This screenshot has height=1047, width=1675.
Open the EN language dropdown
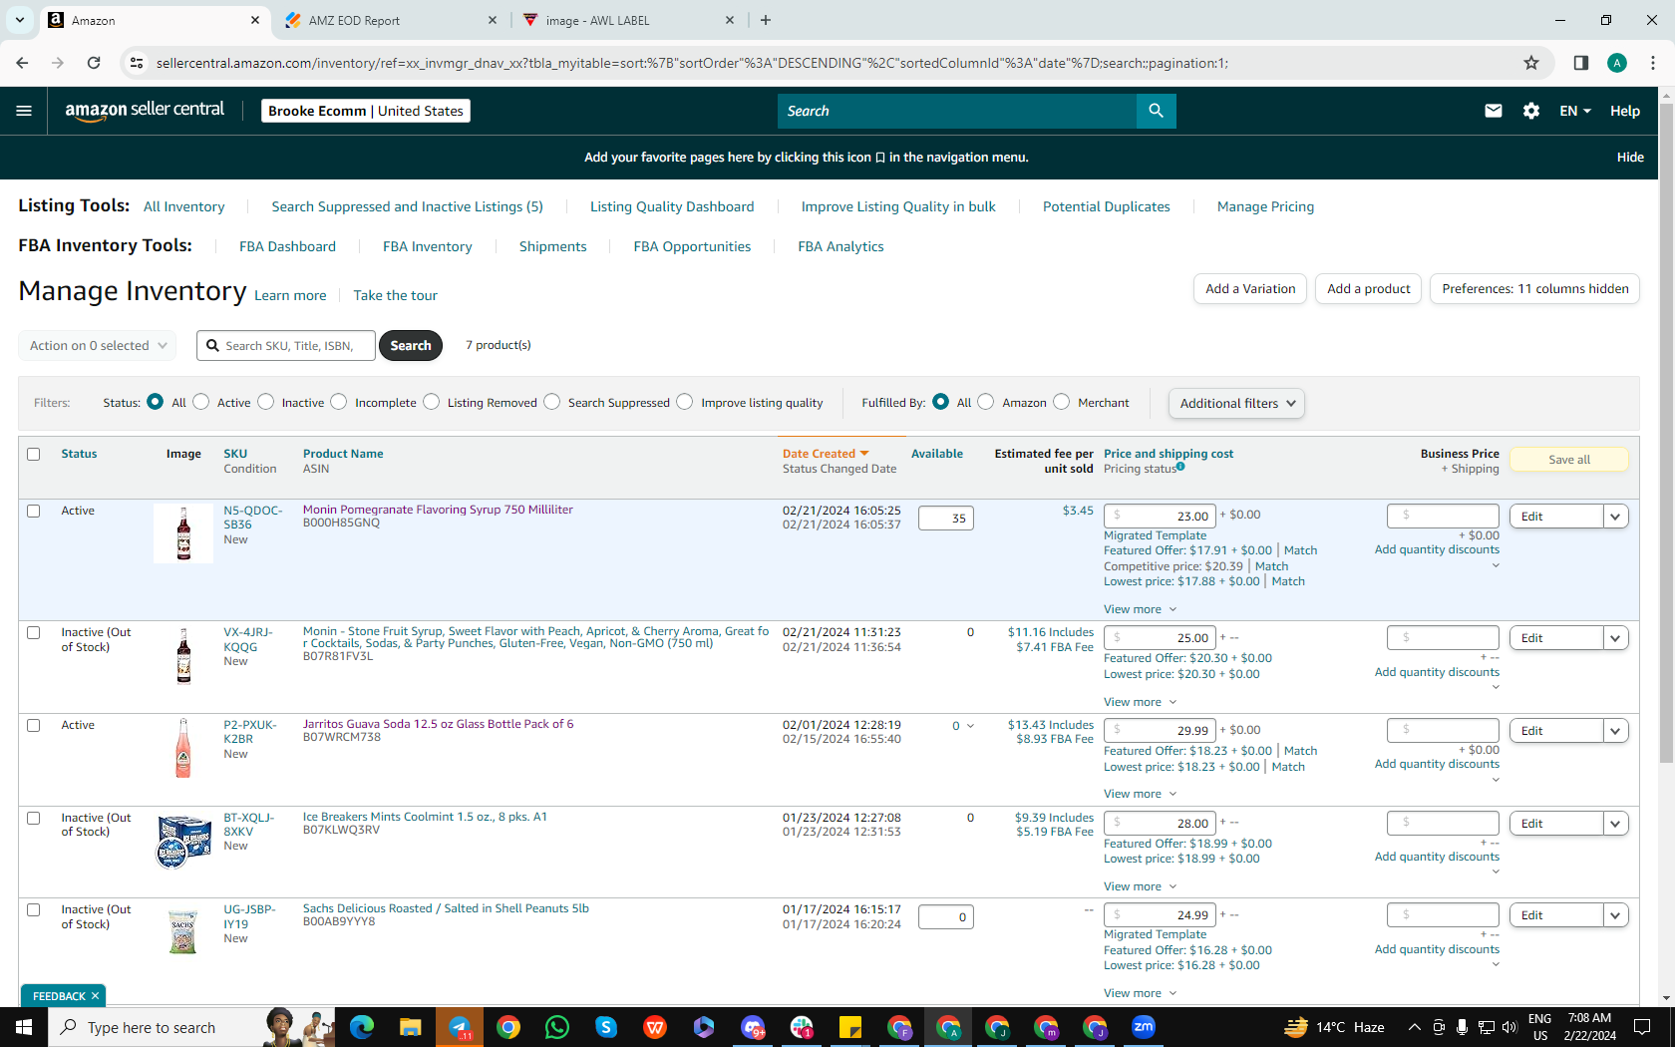[x=1575, y=111]
